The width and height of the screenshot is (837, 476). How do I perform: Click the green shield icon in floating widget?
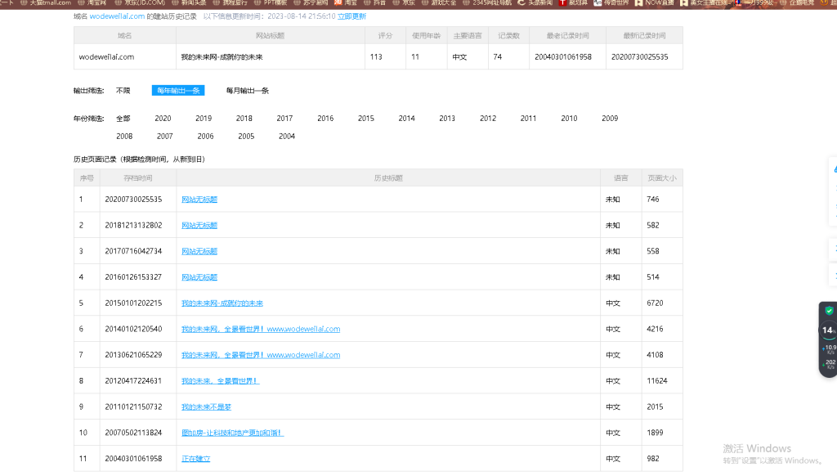click(x=829, y=311)
